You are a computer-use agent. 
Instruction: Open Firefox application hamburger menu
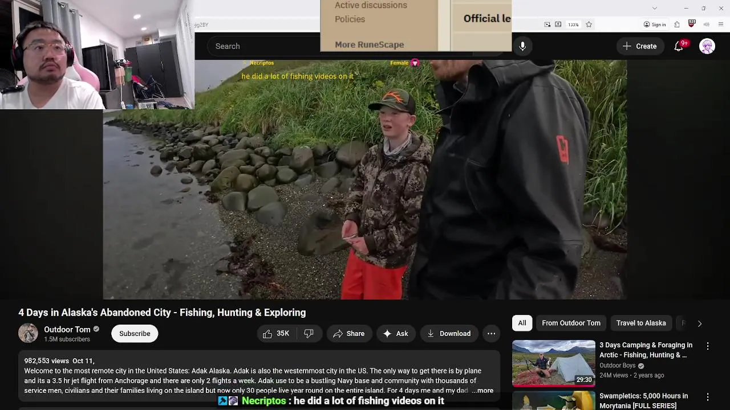pos(721,24)
